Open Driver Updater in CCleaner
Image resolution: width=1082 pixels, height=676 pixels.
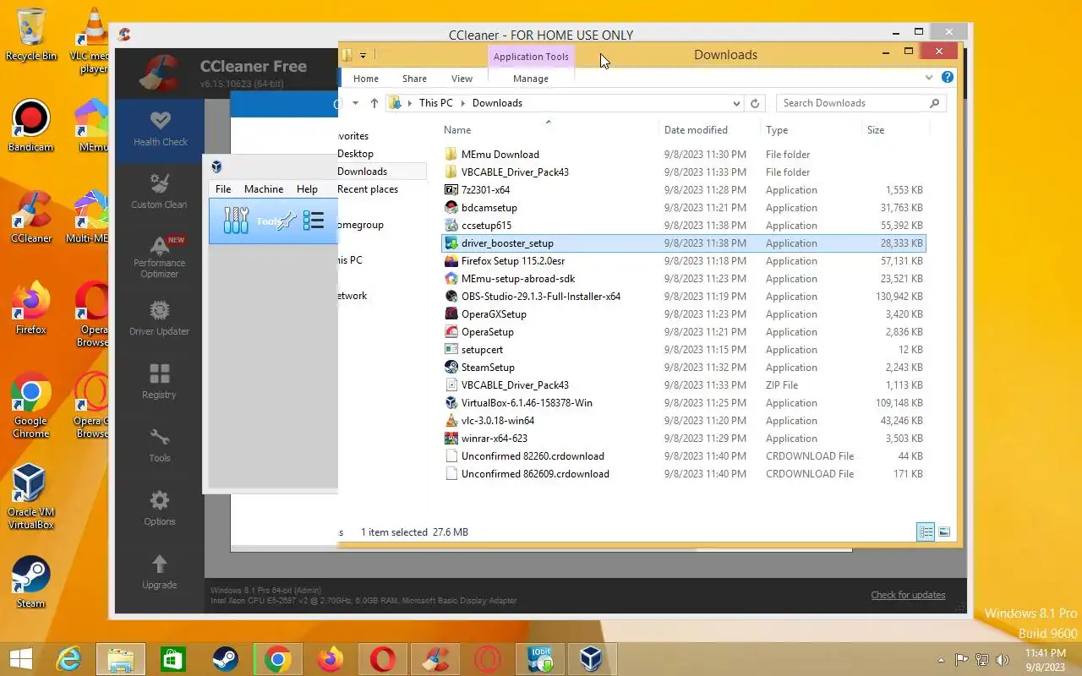[159, 319]
